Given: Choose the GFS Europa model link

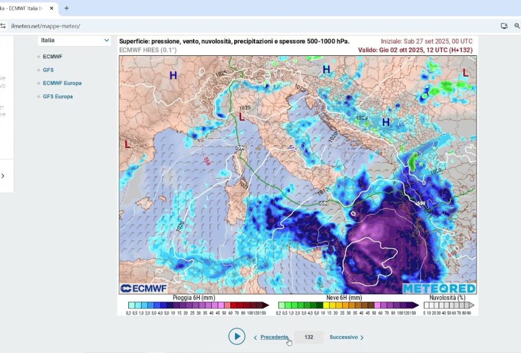Looking at the screenshot, I should coord(58,97).
